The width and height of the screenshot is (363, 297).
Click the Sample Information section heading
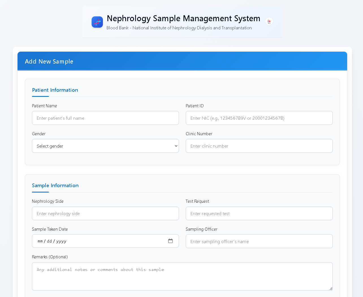click(55, 185)
